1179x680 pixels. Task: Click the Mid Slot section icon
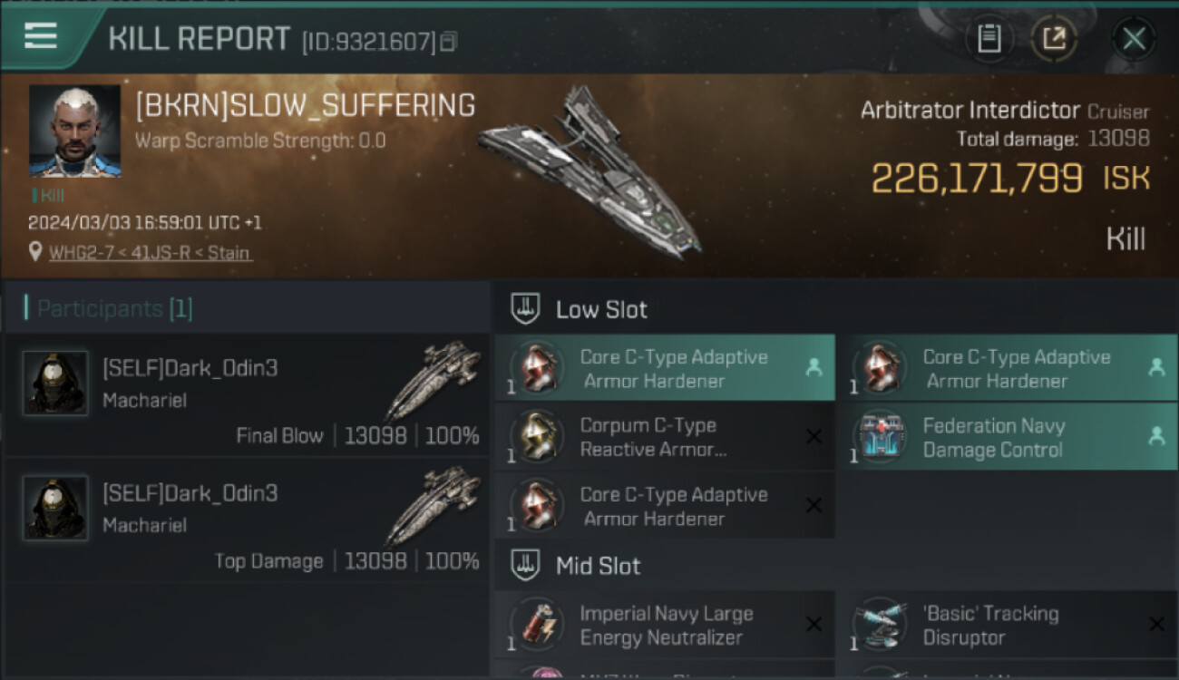pos(526,566)
